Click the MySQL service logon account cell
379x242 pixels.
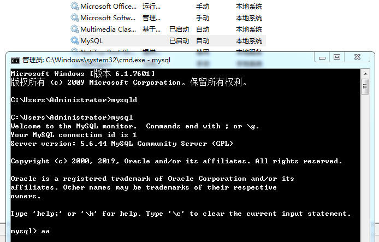tap(248, 40)
